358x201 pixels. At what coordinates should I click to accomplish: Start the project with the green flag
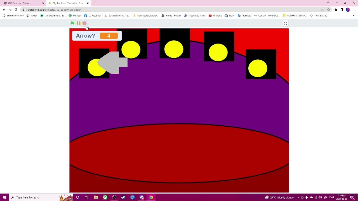72,23
